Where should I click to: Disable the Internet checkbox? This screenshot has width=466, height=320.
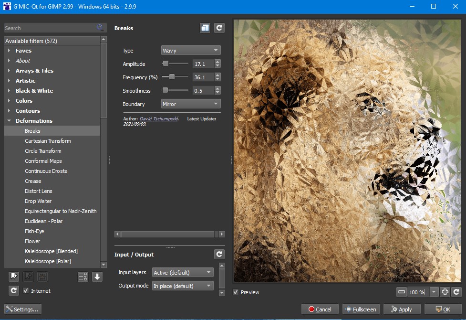[x=25, y=291]
